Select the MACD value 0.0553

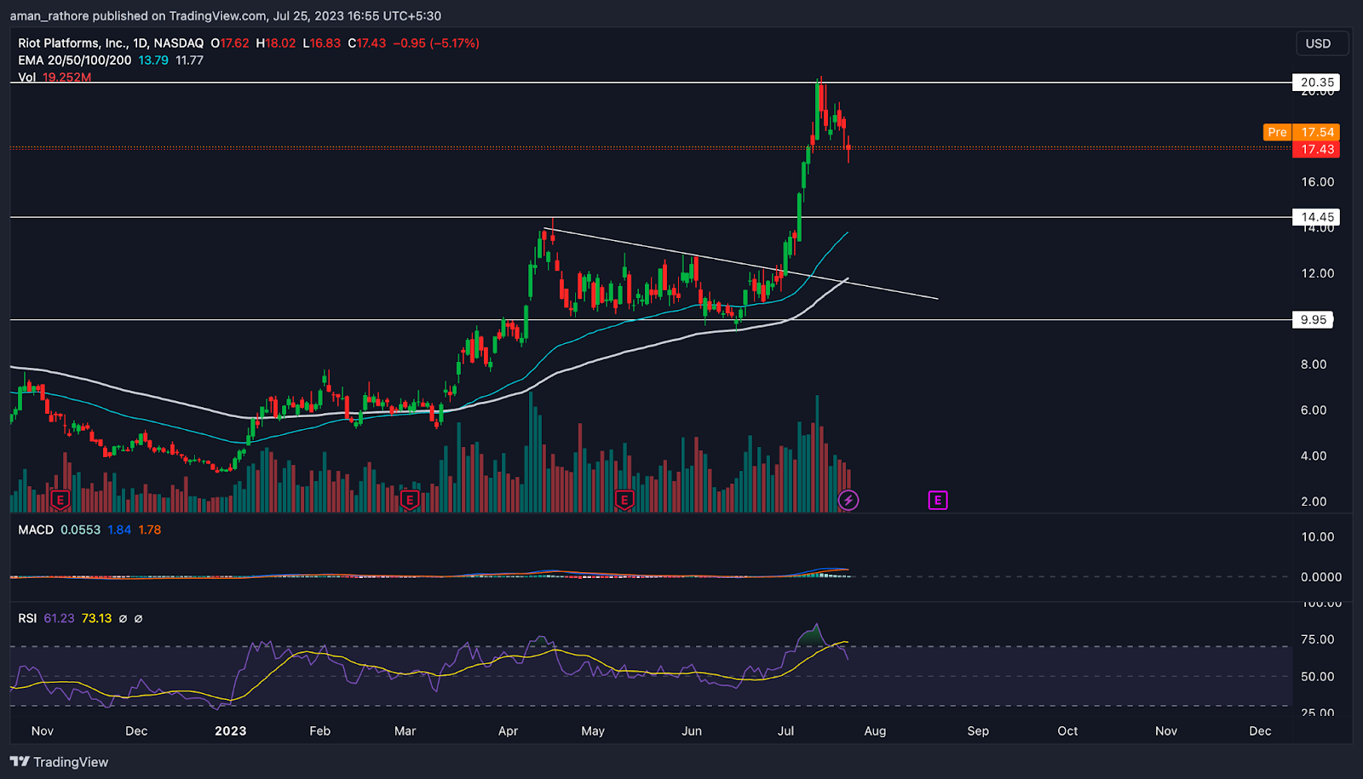coord(80,530)
